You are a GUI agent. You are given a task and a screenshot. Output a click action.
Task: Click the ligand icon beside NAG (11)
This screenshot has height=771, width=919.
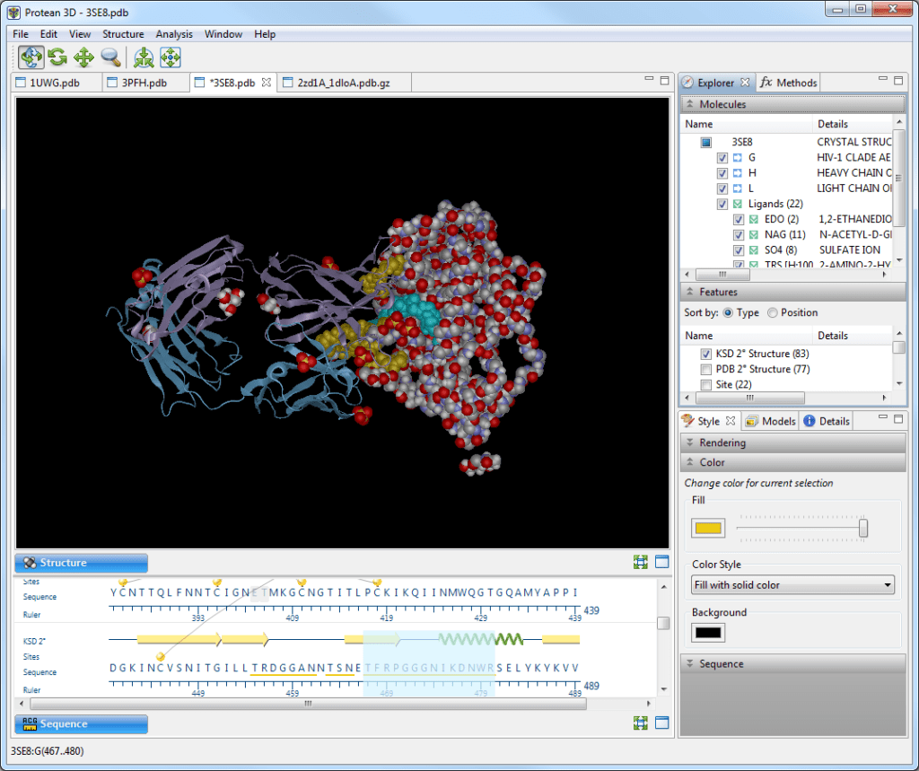(754, 234)
